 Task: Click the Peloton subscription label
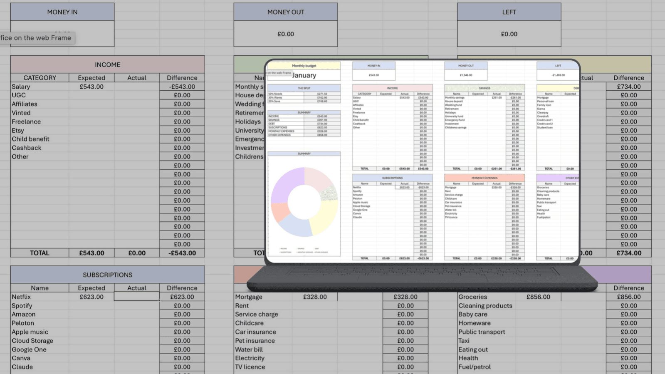tap(23, 323)
